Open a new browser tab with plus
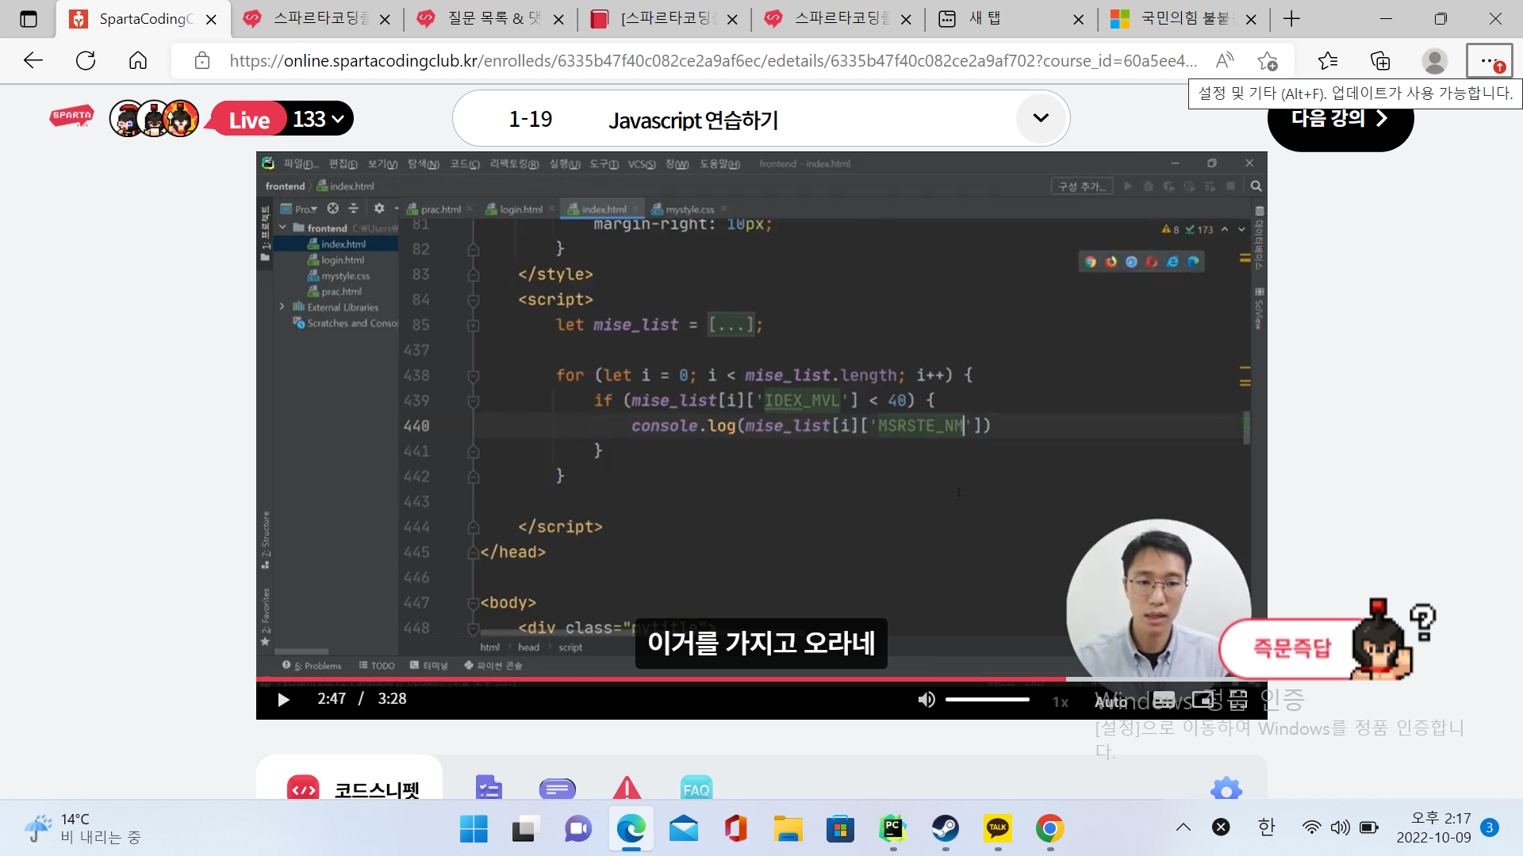 pos(1291,19)
